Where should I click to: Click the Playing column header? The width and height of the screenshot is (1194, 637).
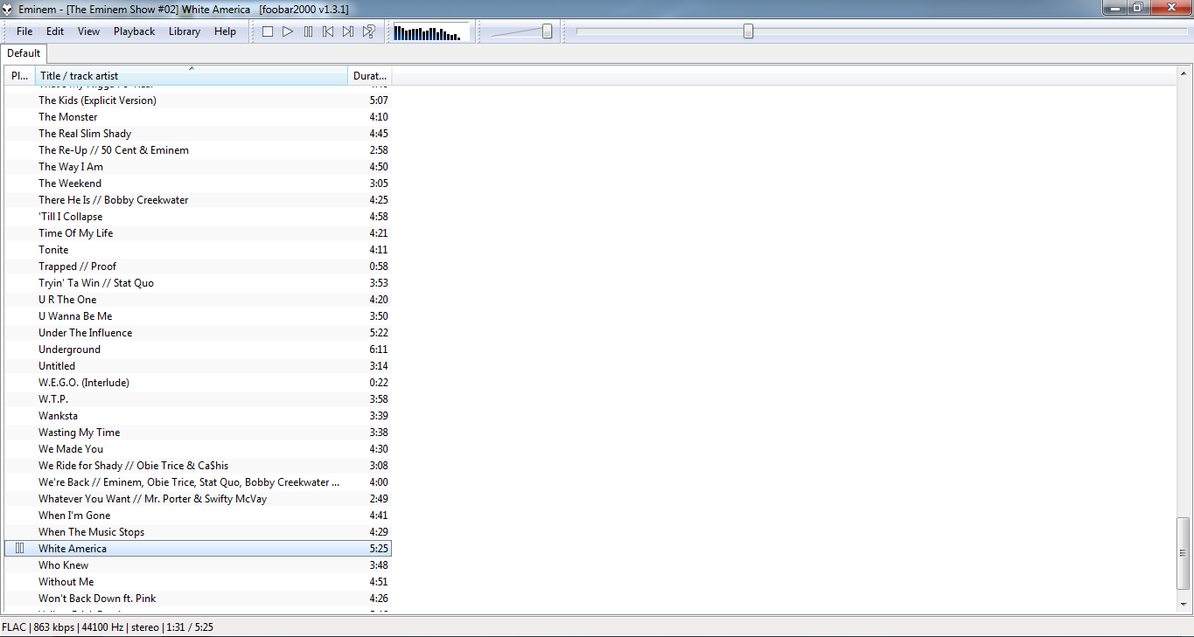20,76
